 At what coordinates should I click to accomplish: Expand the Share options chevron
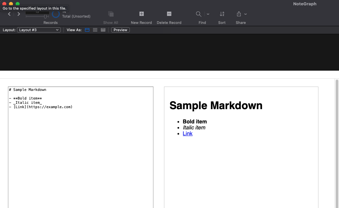coord(246,14)
